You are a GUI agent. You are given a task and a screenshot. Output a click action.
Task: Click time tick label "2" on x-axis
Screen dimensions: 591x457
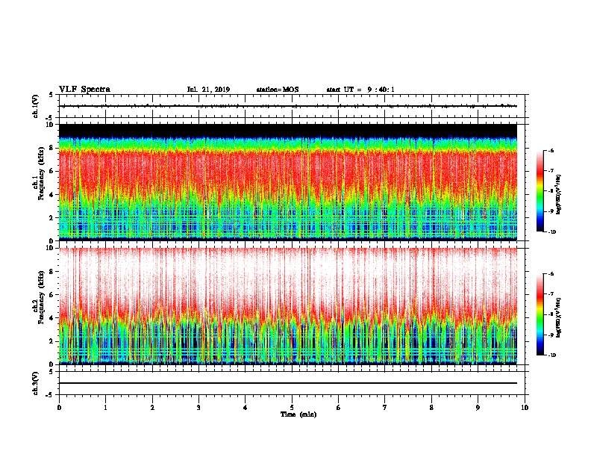tap(152, 408)
